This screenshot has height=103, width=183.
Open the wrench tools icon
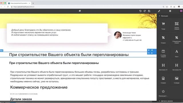pyautogui.click(x=159, y=11)
